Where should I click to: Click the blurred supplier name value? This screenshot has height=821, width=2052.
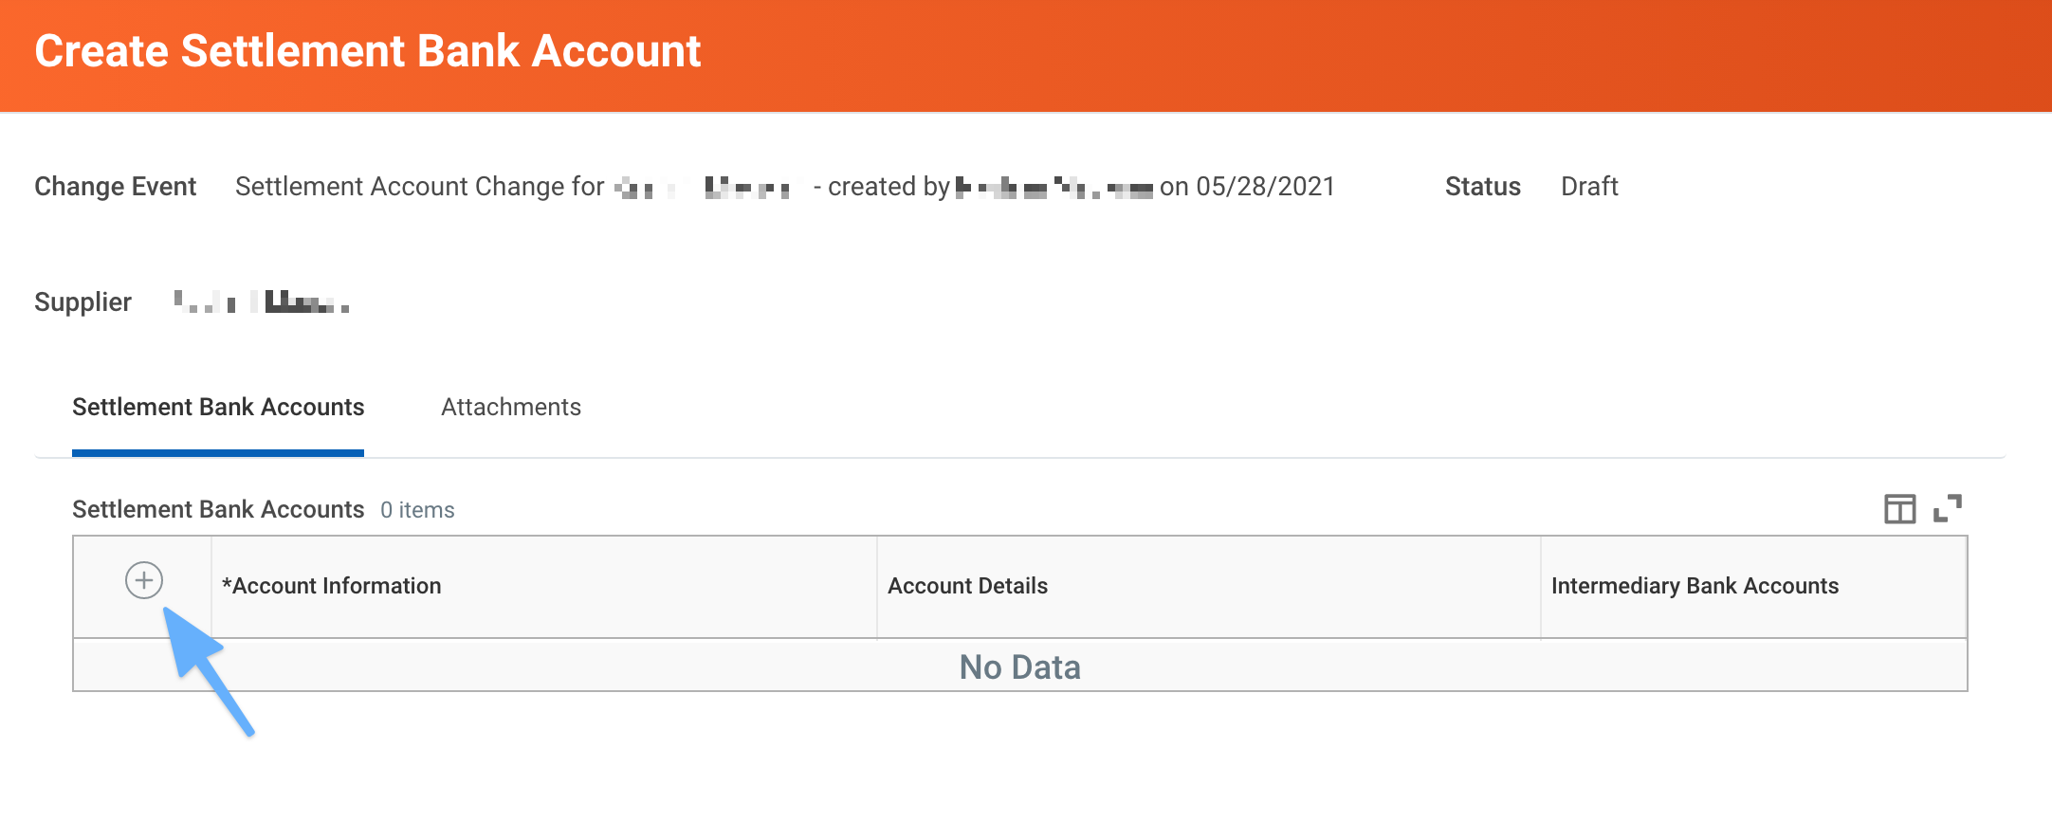coord(262,302)
